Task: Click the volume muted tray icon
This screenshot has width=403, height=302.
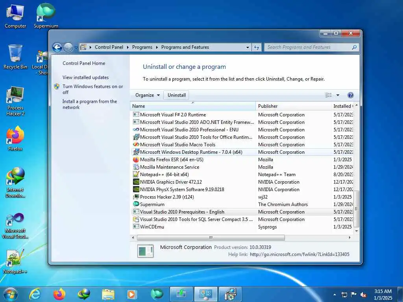Action: click(x=363, y=295)
